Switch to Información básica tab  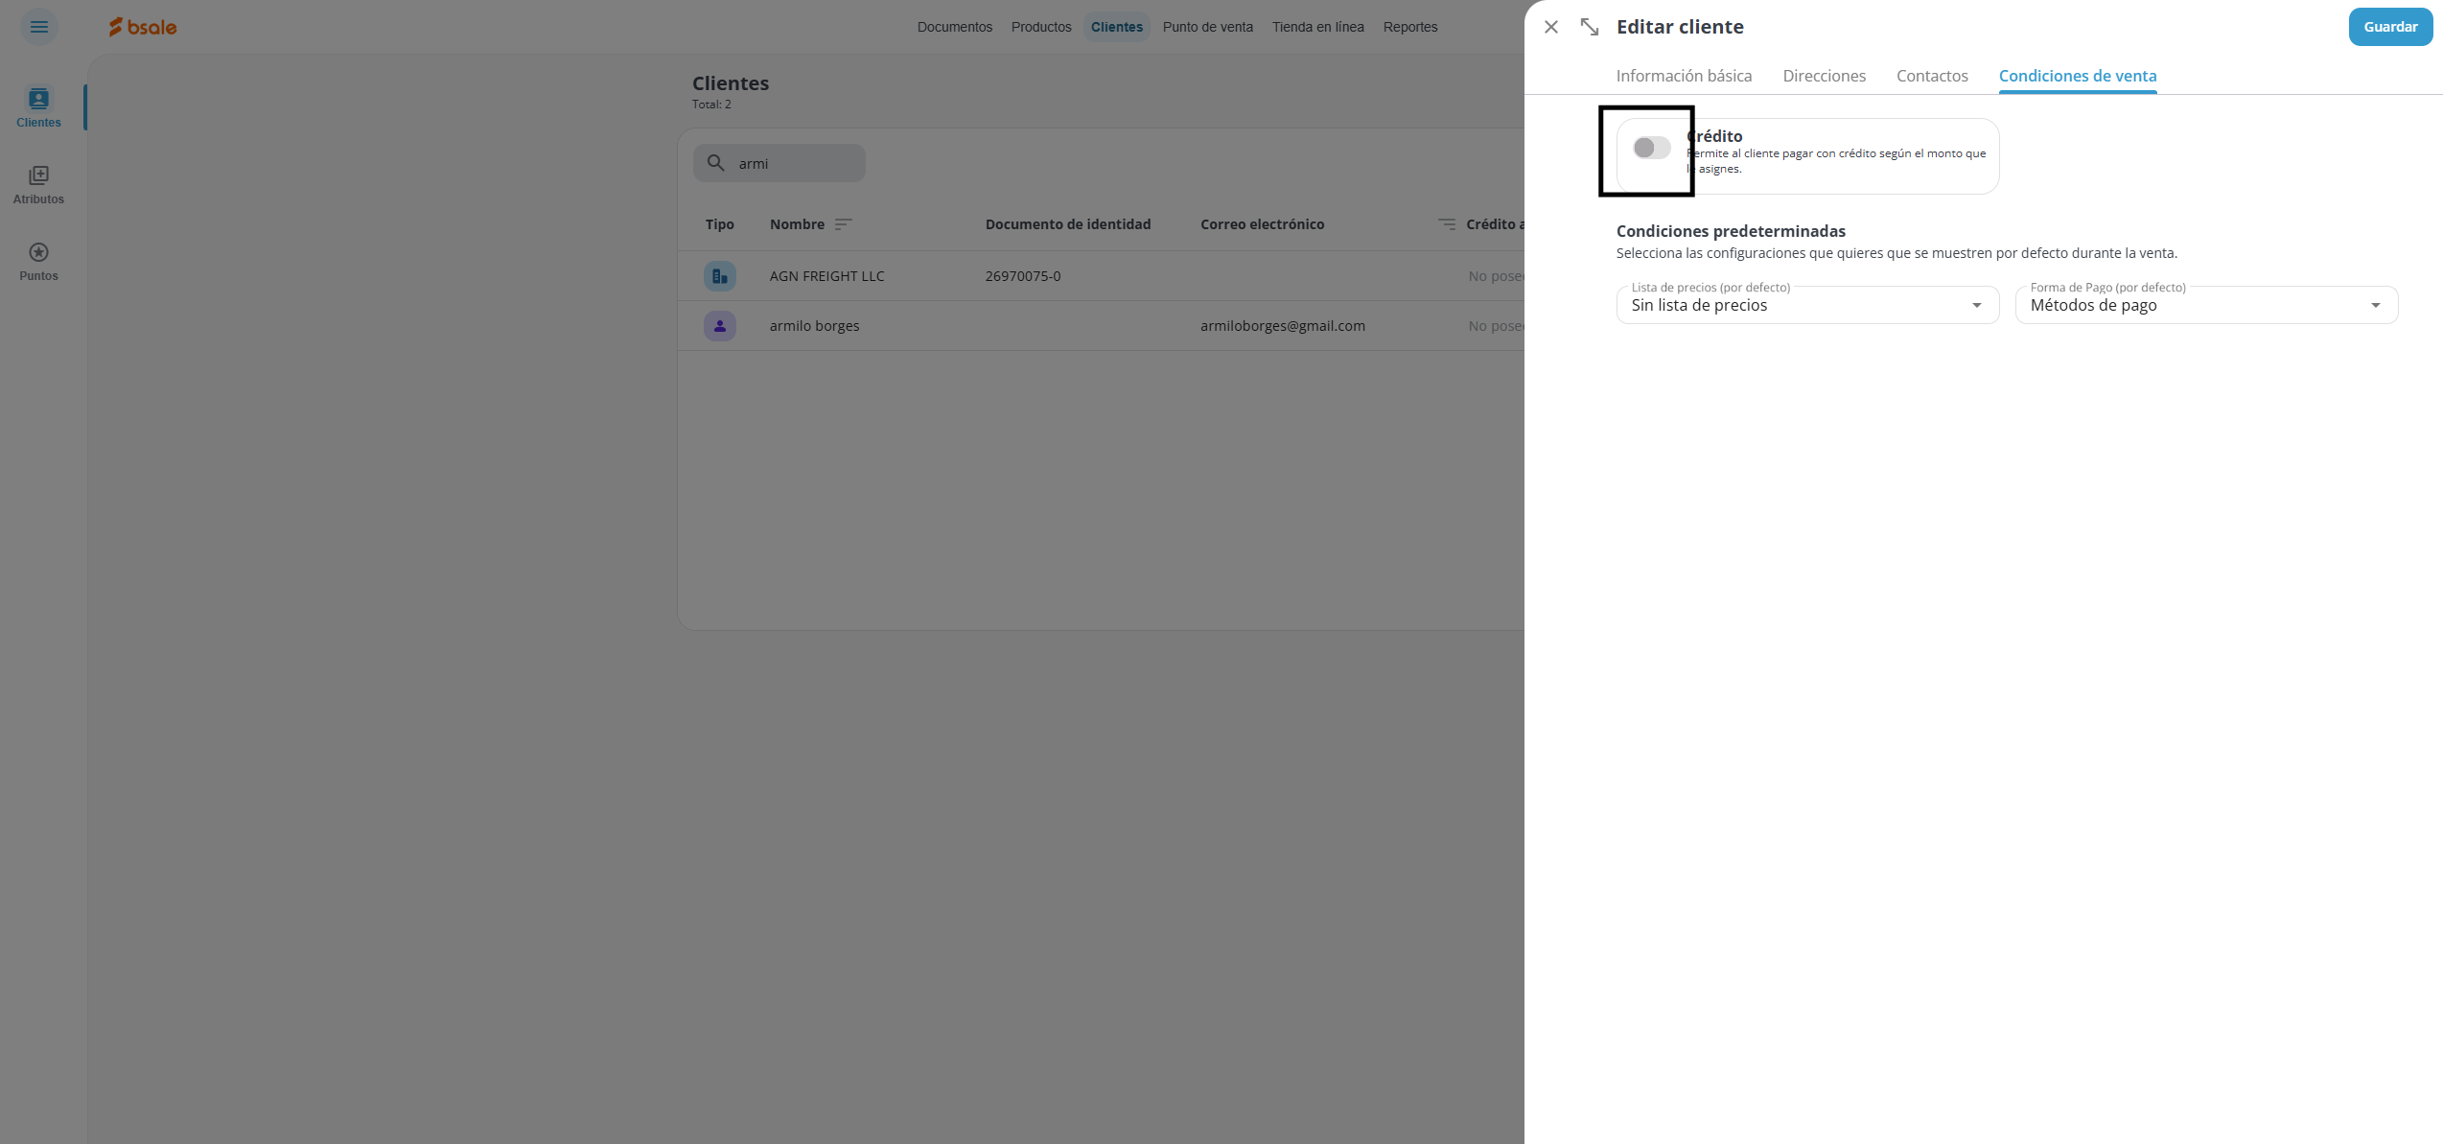tap(1684, 76)
